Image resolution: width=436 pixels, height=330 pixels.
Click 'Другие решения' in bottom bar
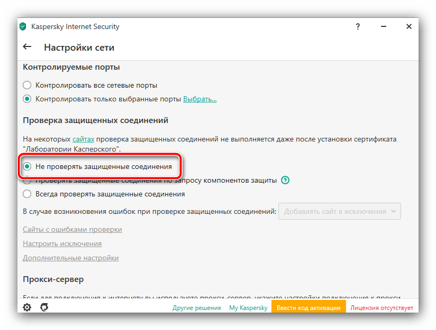[x=196, y=308]
